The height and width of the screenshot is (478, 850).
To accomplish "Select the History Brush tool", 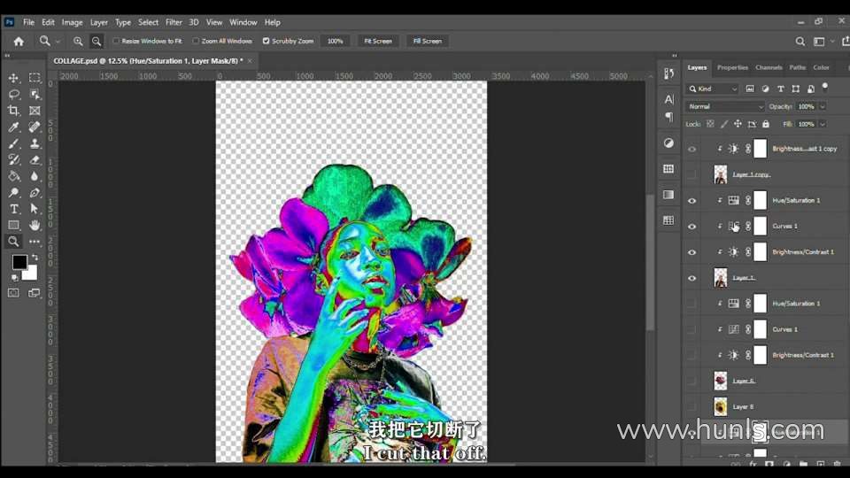I will point(13,160).
